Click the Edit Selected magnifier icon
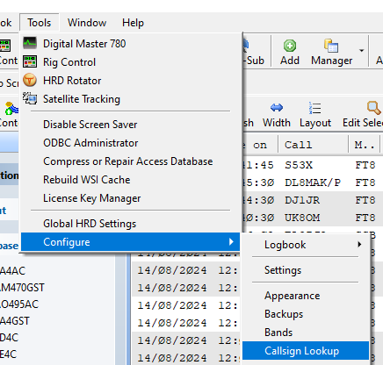The height and width of the screenshot is (365, 383). click(374, 108)
